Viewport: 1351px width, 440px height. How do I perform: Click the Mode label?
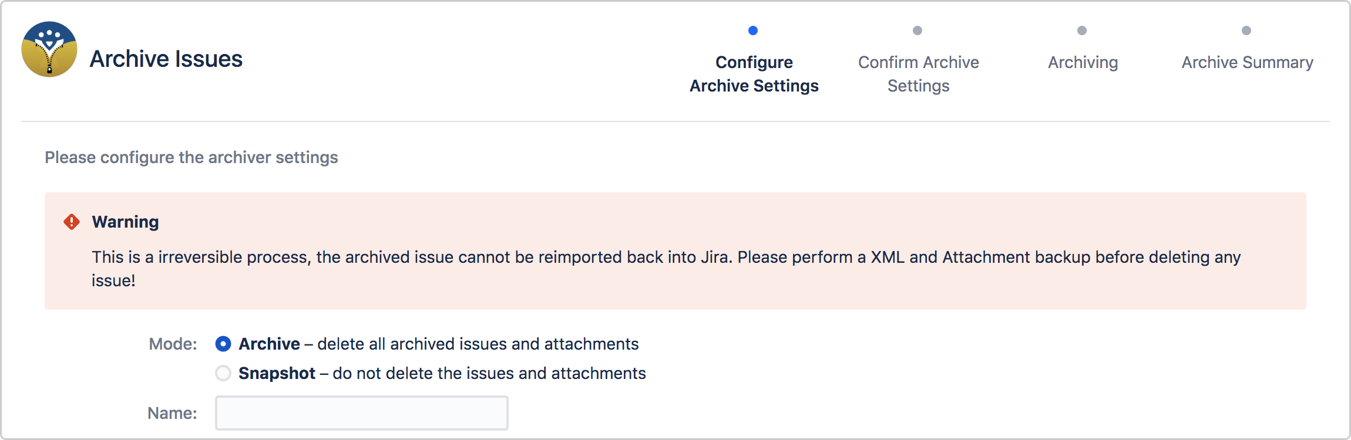tap(172, 344)
